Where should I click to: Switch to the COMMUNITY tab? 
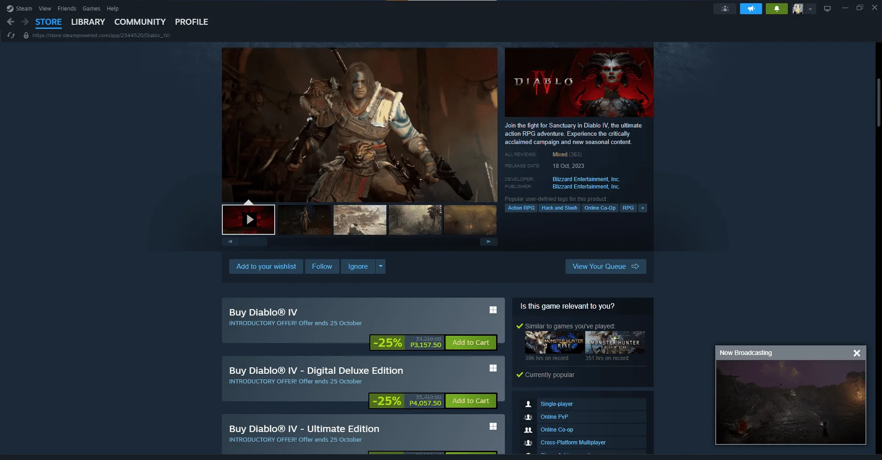click(140, 22)
